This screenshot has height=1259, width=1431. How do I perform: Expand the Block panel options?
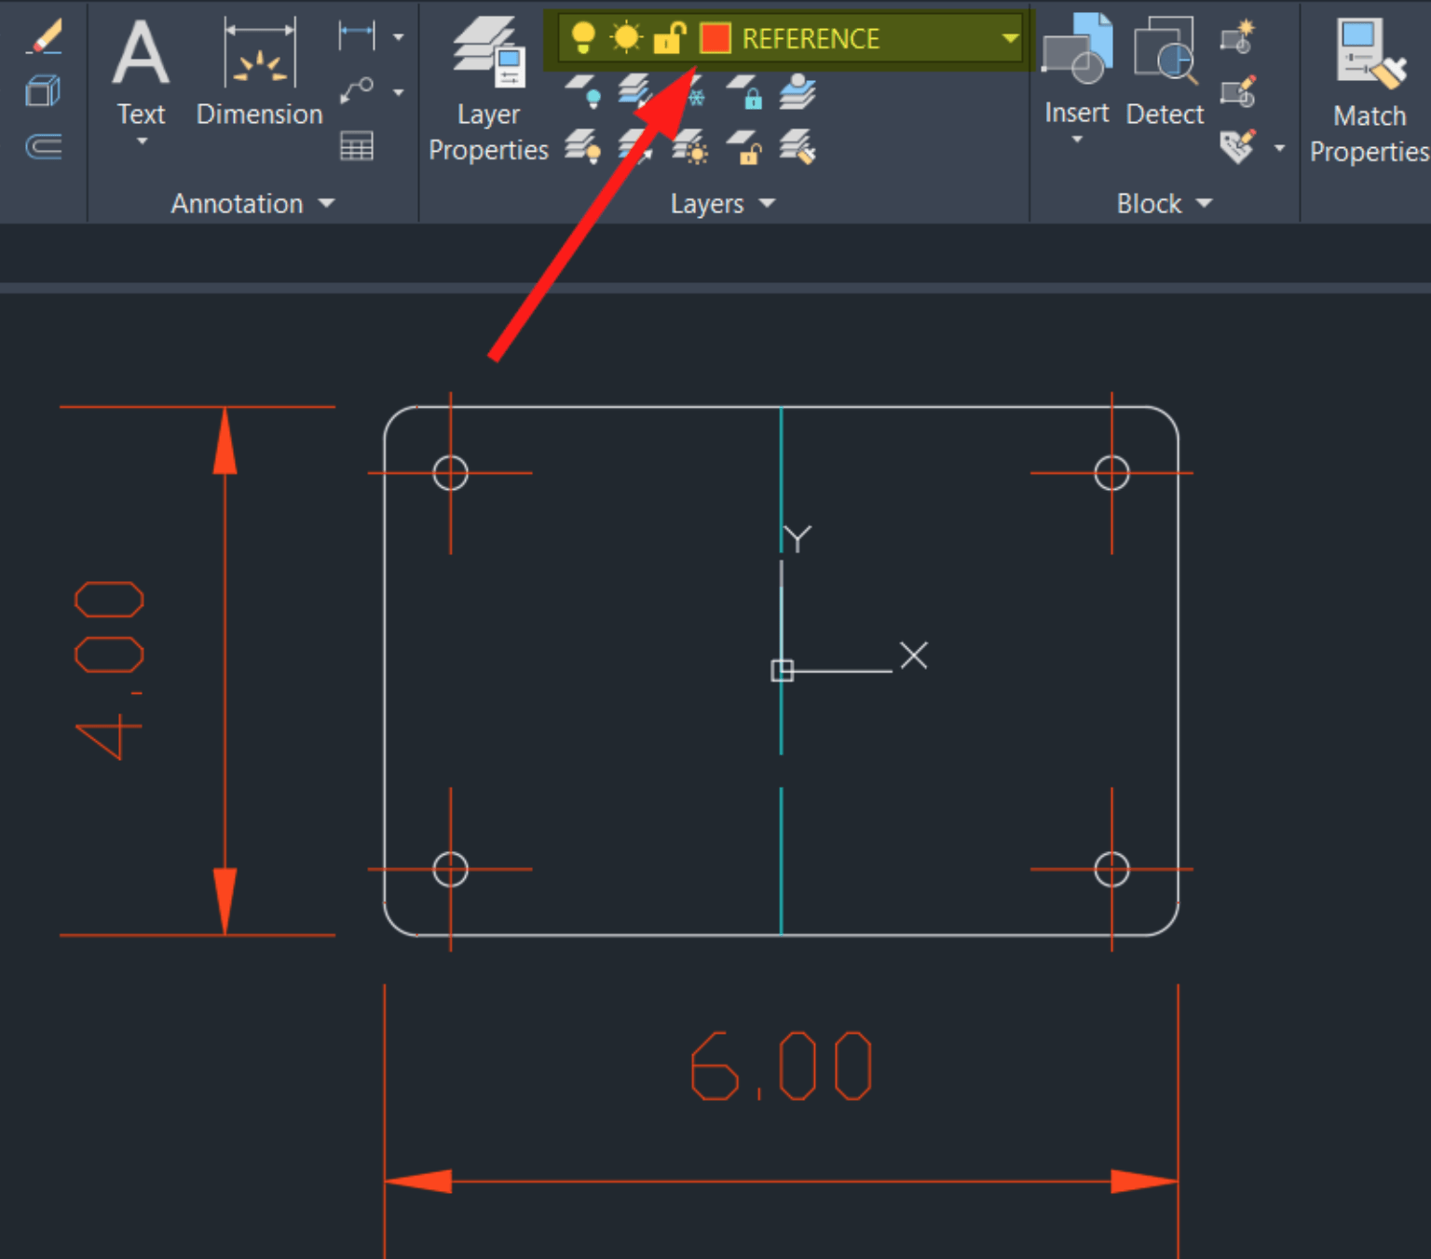click(x=1205, y=204)
